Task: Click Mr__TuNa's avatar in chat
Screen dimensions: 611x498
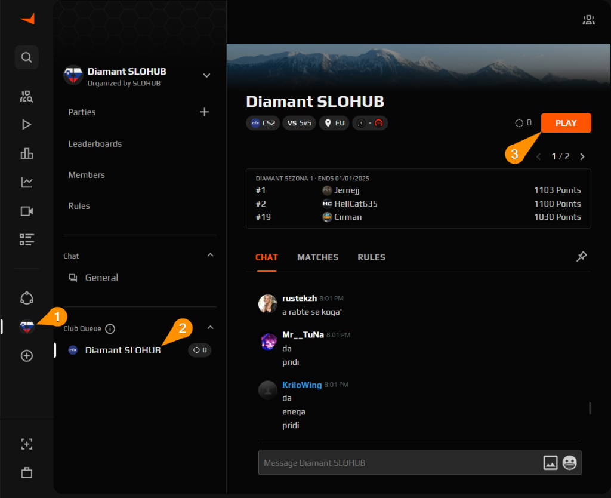Action: tap(268, 341)
